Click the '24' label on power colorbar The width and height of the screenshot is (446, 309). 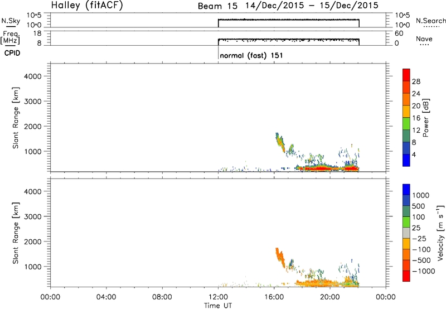click(416, 94)
